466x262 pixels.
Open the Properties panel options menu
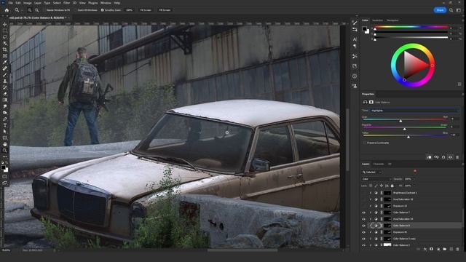pyautogui.click(x=462, y=94)
